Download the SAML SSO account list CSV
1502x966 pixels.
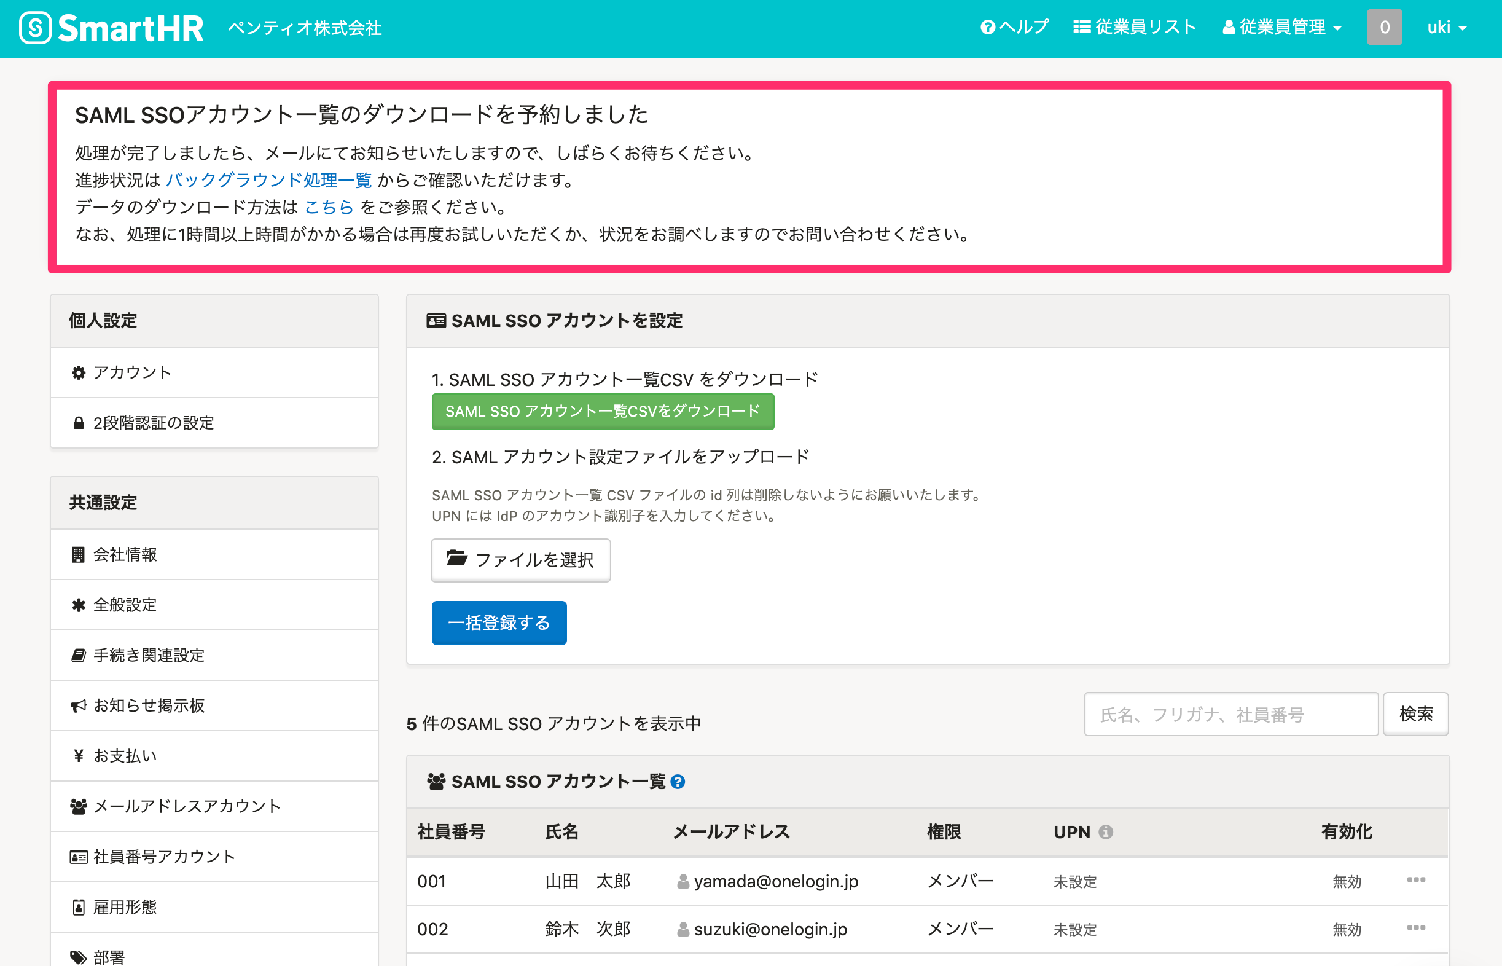603,412
